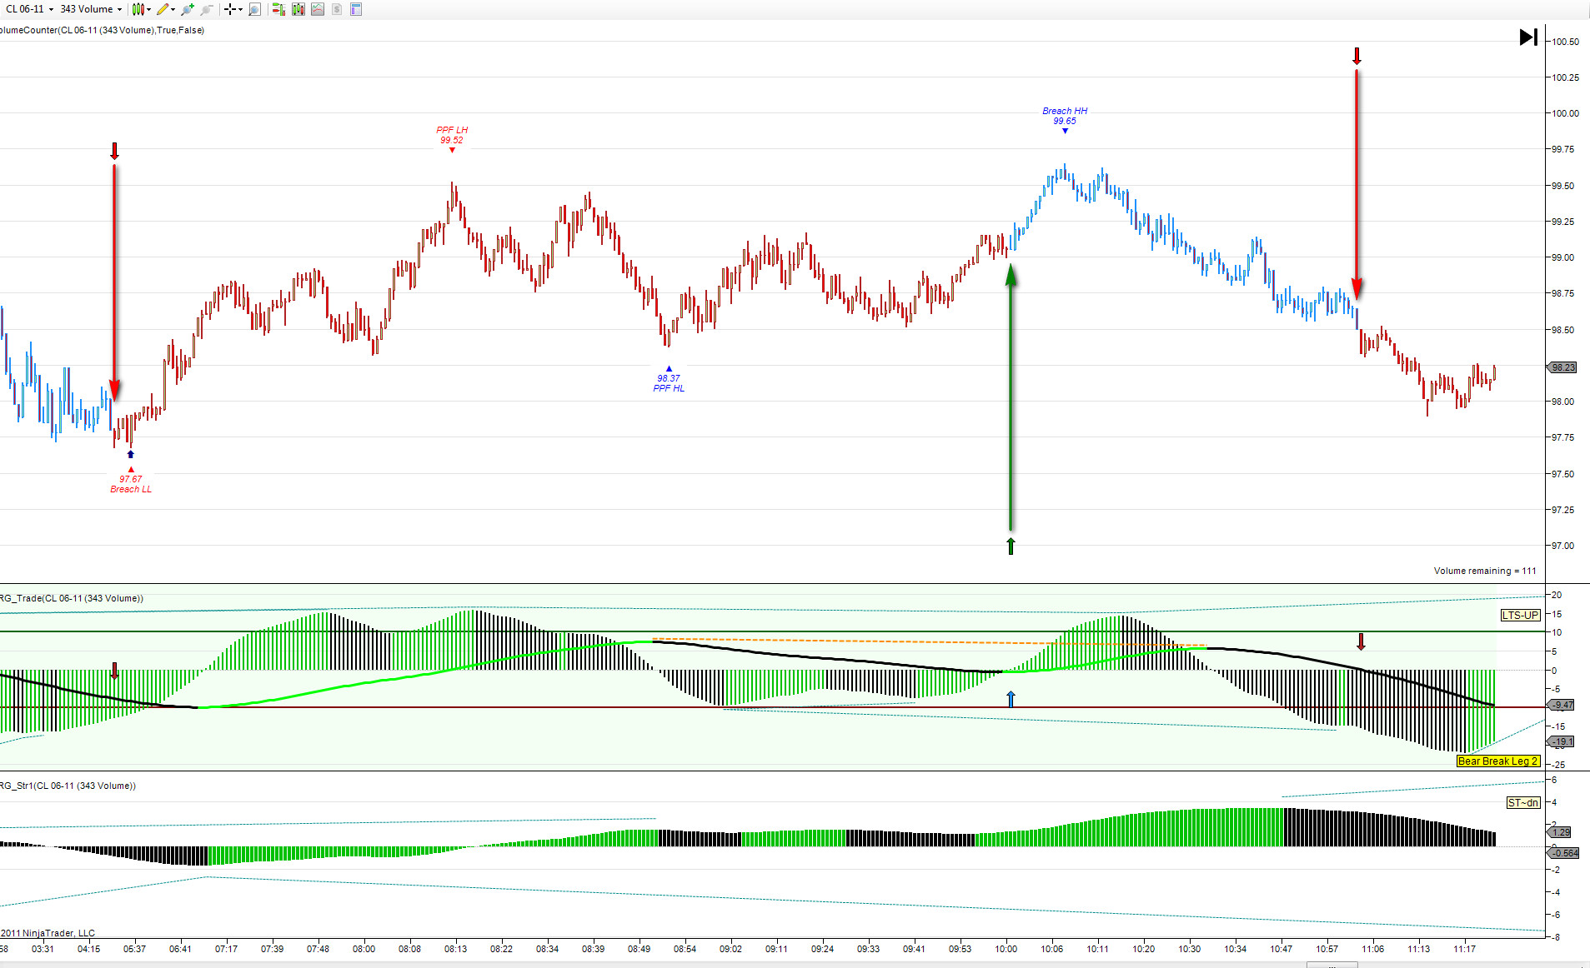Image resolution: width=1590 pixels, height=968 pixels.
Task: Click the 100.00 price axis label
Action: [1565, 113]
